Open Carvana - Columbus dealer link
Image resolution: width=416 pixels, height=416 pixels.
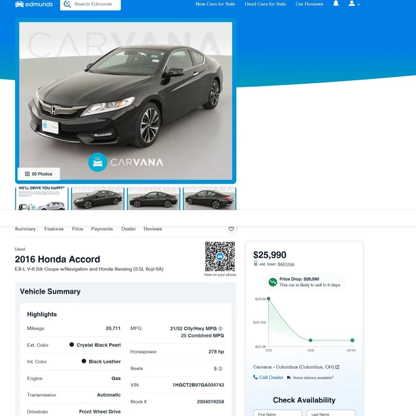(x=294, y=367)
